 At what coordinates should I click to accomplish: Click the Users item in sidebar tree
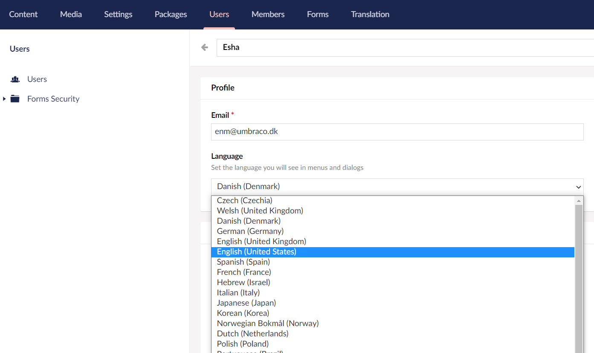(x=37, y=79)
